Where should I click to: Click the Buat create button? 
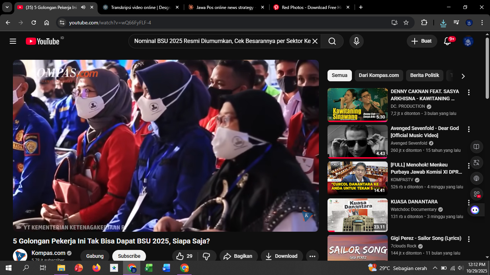coord(422,41)
